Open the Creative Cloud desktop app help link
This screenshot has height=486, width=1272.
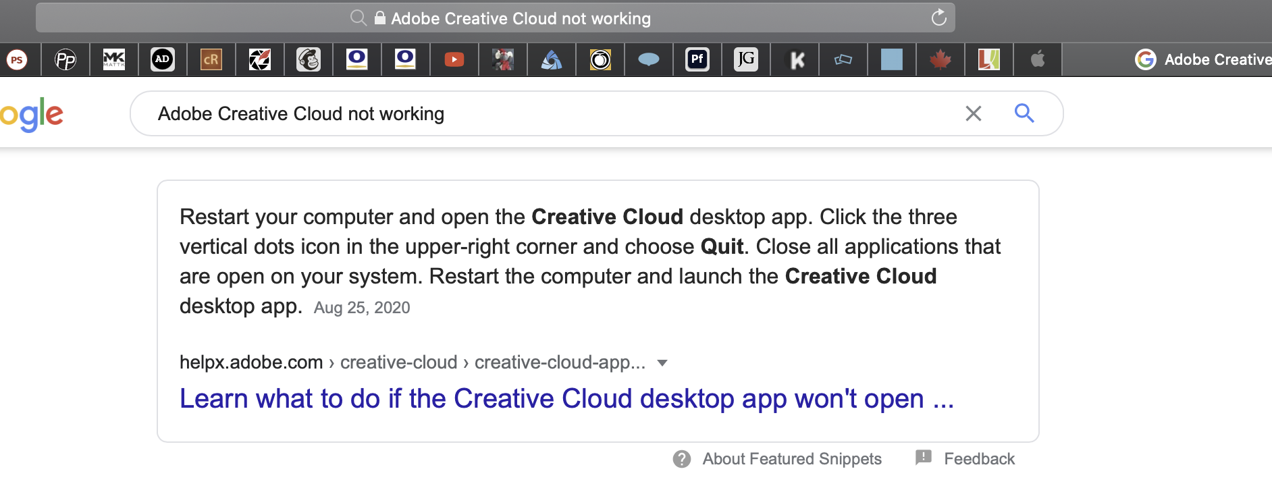point(566,399)
